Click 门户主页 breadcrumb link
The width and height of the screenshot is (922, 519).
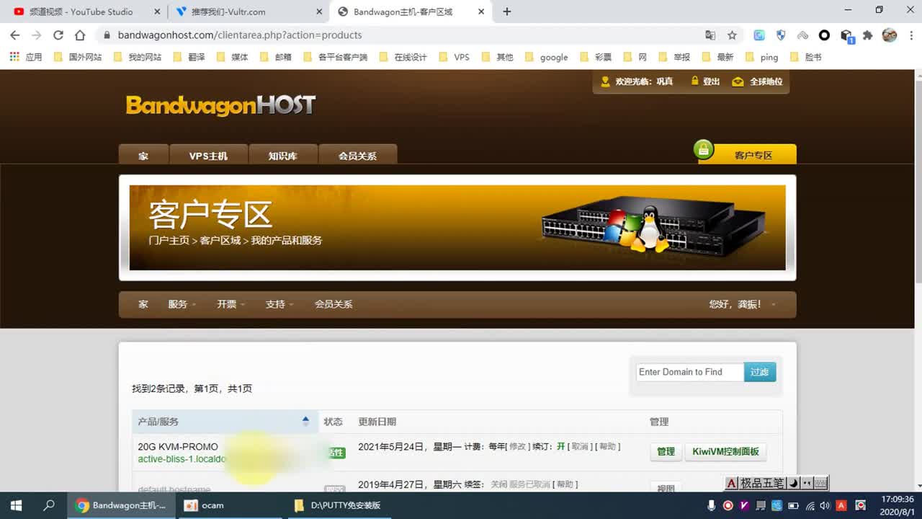point(169,240)
